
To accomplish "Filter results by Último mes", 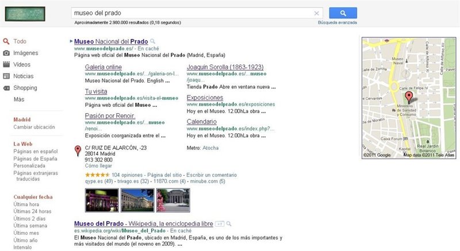I will pos(26,233).
